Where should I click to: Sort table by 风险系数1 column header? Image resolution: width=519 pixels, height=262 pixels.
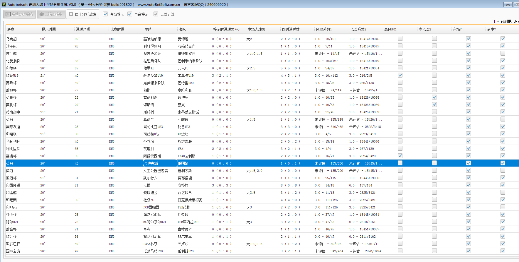[323, 29]
